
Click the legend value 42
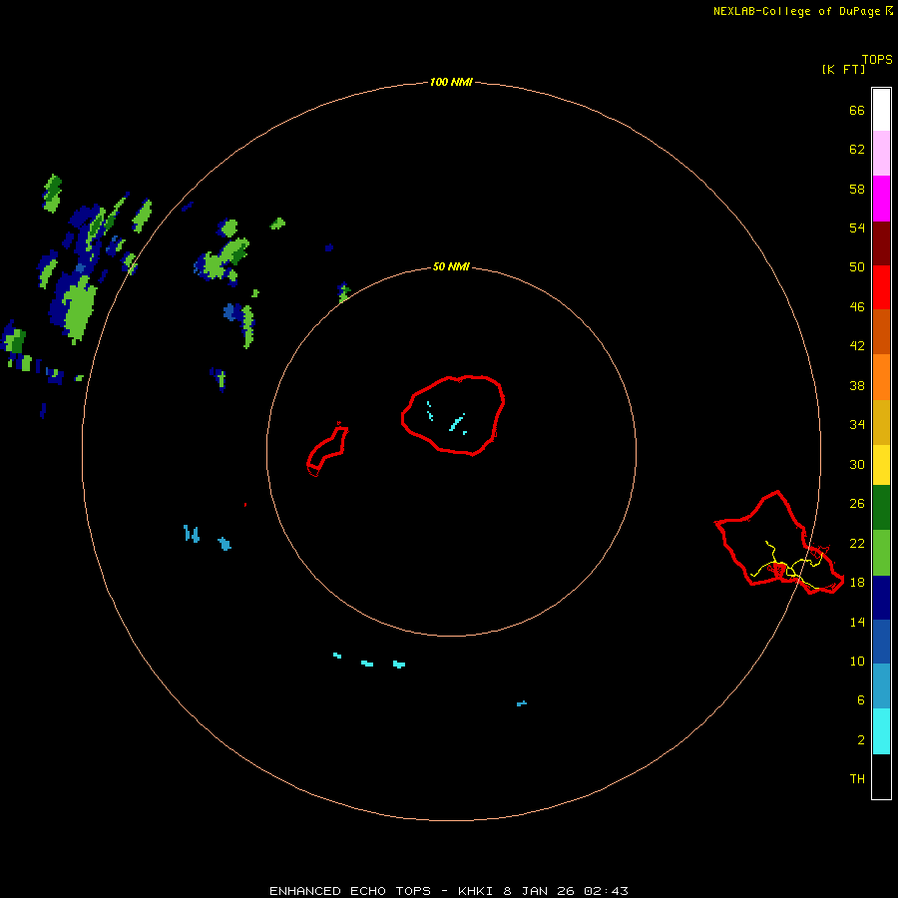coord(857,345)
